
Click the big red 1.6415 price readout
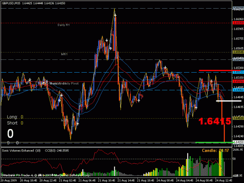click(215, 121)
